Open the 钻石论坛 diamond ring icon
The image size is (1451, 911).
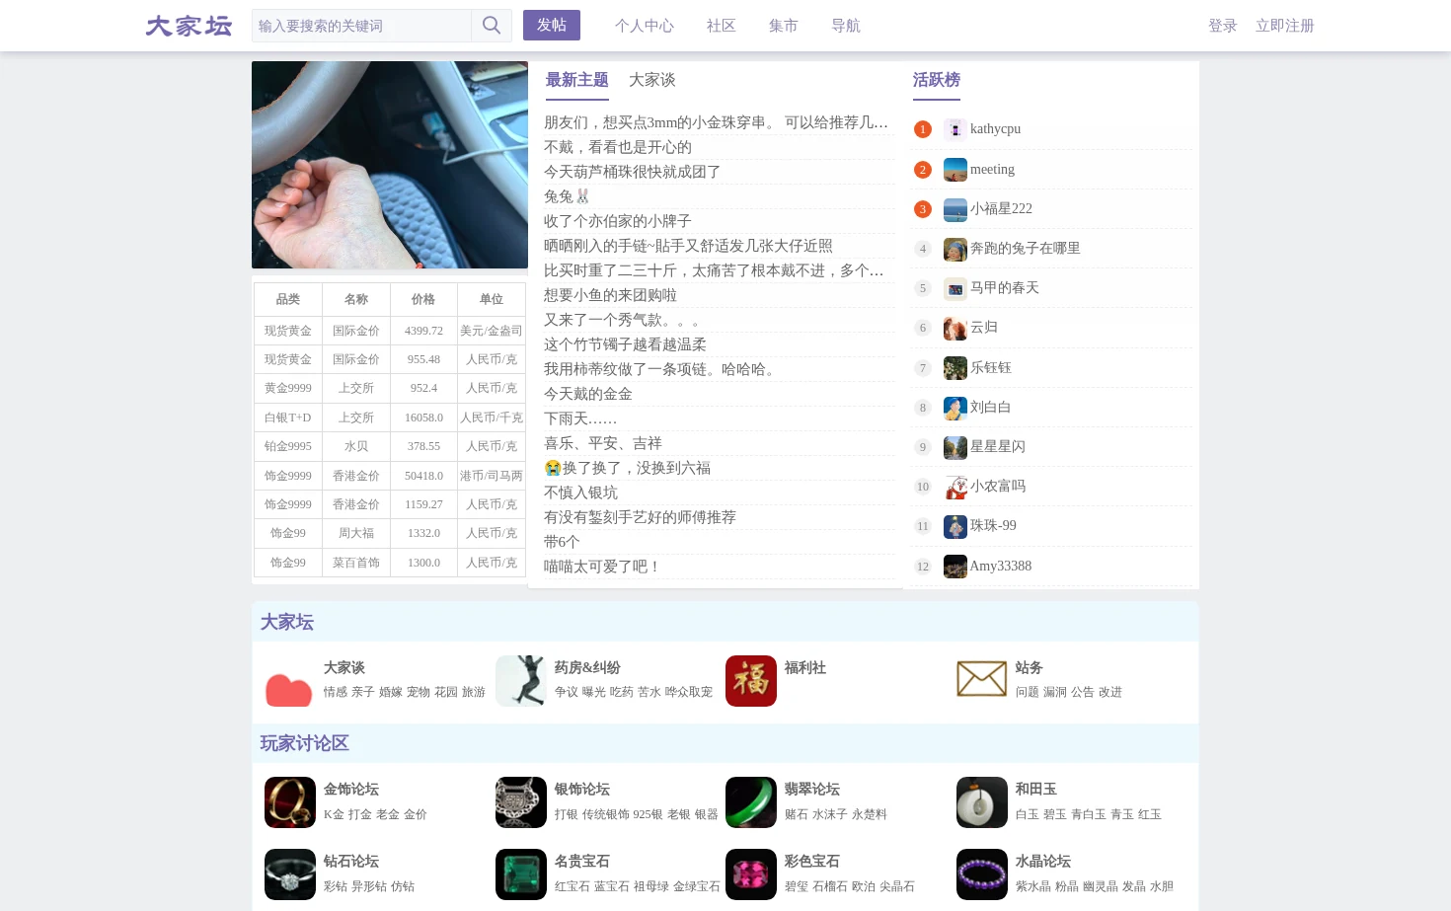[x=289, y=874]
